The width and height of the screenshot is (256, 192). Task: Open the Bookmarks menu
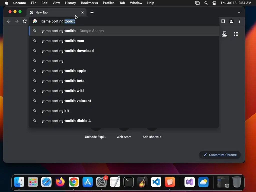[x=89, y=3]
